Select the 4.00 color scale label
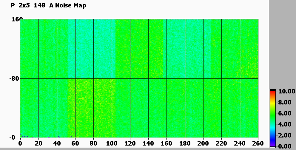This screenshot has height=150, width=296. click(284, 124)
